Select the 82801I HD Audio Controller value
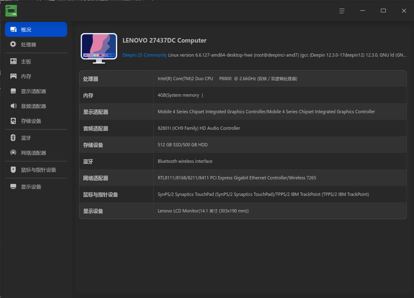414x298 pixels. point(199,128)
